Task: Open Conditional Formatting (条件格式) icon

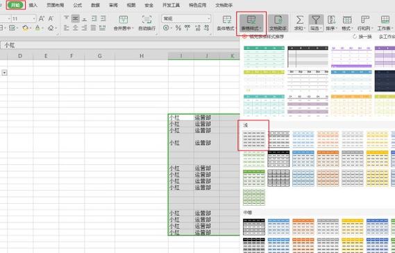Action: (227, 19)
